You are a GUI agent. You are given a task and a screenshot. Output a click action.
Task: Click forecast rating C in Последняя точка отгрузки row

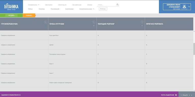147,54
